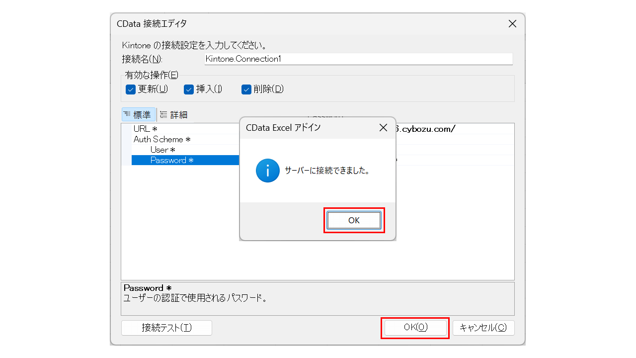The width and height of the screenshot is (636, 358).
Task: Toggle the 更新(U) checkbox
Action: pyautogui.click(x=131, y=89)
